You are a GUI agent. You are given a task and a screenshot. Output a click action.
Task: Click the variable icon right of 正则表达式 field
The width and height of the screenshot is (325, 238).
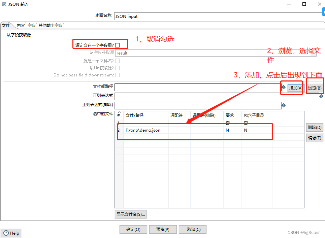(321, 96)
